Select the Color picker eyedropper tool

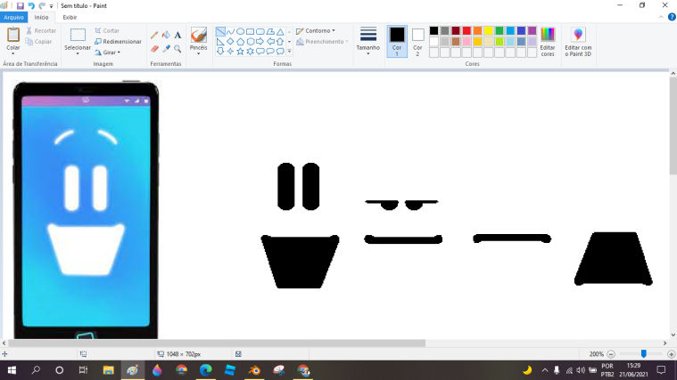(166, 49)
